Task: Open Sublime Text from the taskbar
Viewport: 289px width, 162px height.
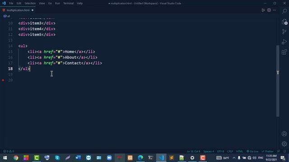Action: click(x=172, y=158)
